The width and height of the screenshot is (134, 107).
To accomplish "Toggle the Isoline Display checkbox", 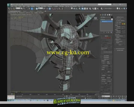I will 115,22.
